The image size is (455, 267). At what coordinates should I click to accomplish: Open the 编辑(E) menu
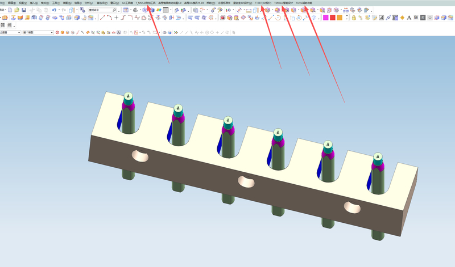pyautogui.click(x=11, y=3)
